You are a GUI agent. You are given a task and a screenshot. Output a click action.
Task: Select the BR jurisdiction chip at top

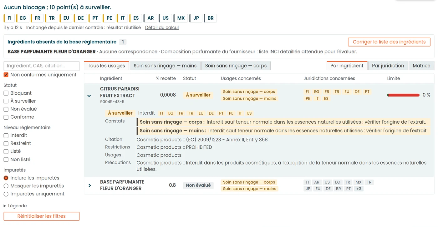click(x=210, y=18)
